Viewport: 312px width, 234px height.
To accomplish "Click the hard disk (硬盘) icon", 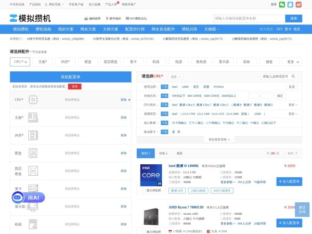I will [x=33, y=153].
